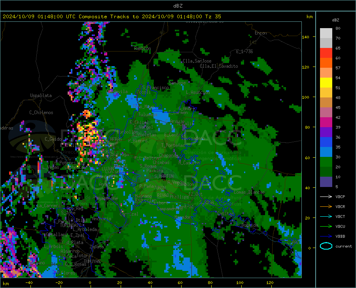Click the S_Francisco place label
This screenshot has width=356, height=288.
click(x=155, y=88)
